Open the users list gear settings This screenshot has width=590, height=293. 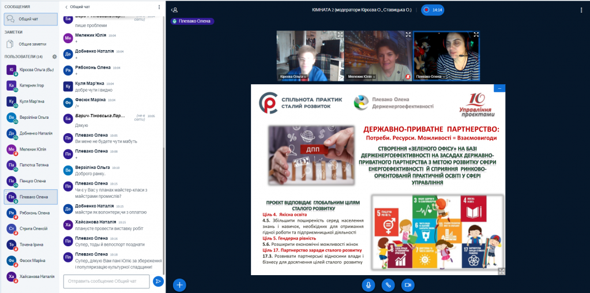[x=55, y=57]
